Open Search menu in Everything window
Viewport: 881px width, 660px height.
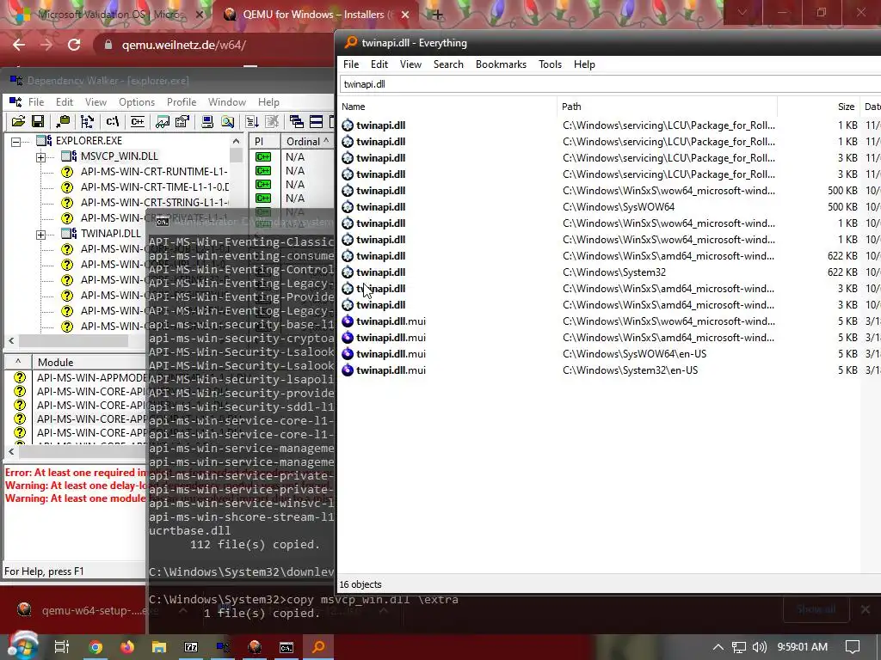[448, 64]
